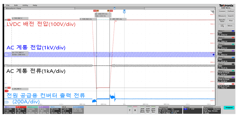Click the Cursors button

tap(222, 11)
